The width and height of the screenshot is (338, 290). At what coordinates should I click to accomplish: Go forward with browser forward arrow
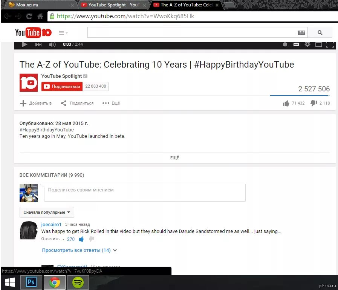18,16
